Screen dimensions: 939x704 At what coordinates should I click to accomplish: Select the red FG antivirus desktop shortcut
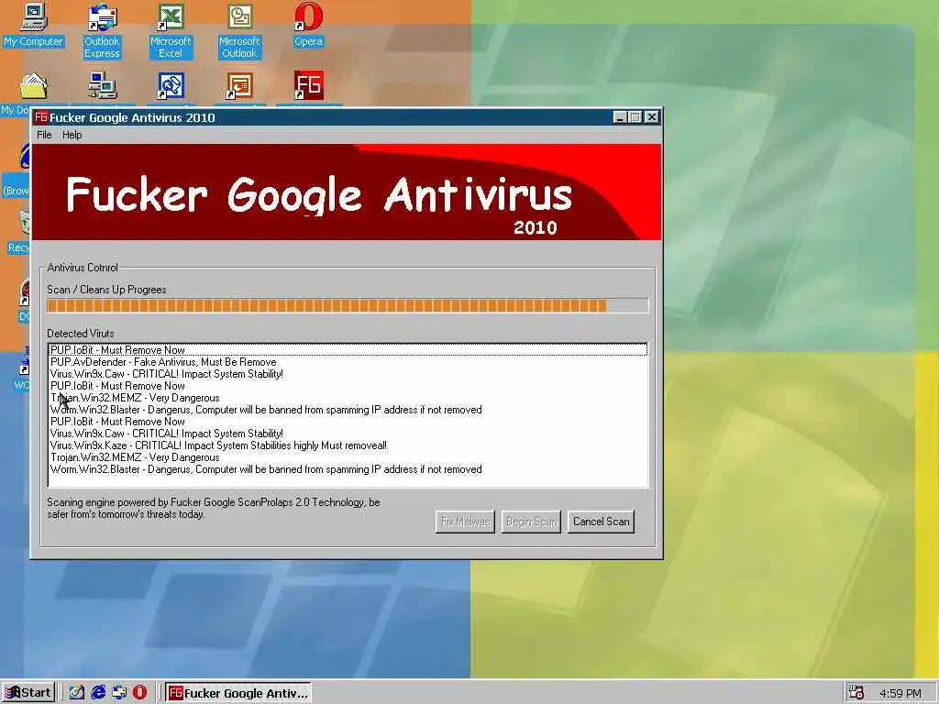click(308, 85)
